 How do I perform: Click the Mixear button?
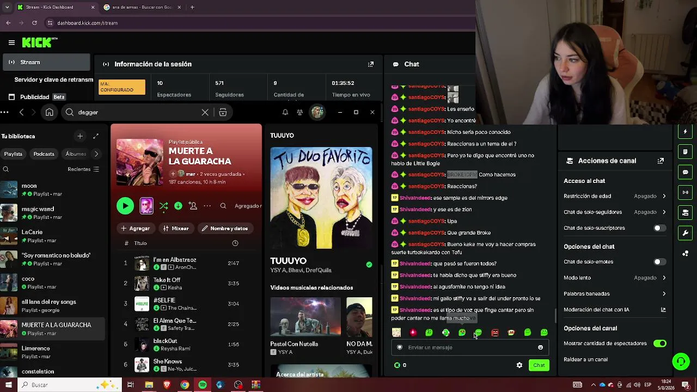176,228
